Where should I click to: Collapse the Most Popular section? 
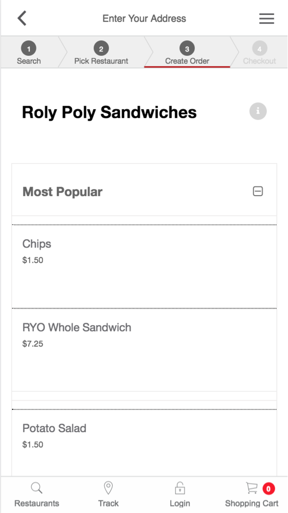coord(258,191)
